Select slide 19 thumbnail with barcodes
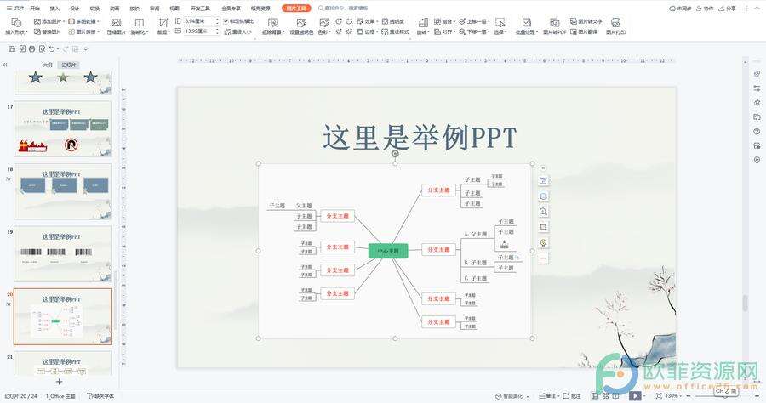This screenshot has width=766, height=403. 62,254
